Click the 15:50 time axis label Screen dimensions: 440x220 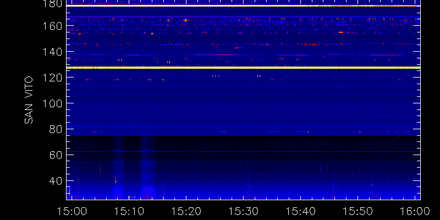tap(358, 211)
